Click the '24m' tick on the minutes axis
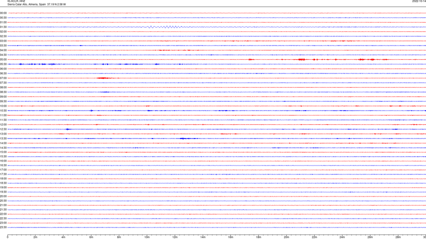 (x=342, y=237)
